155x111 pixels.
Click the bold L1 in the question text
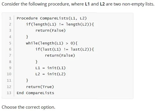[x=87, y=4]
